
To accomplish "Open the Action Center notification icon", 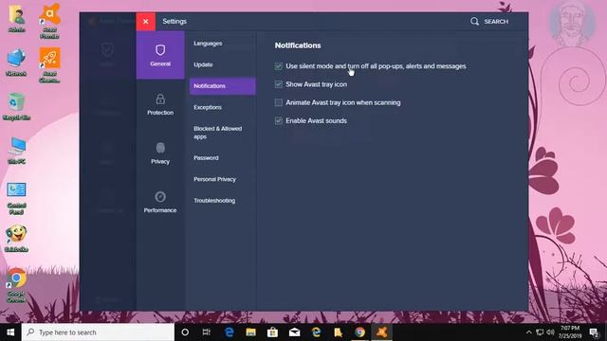I will click(595, 332).
